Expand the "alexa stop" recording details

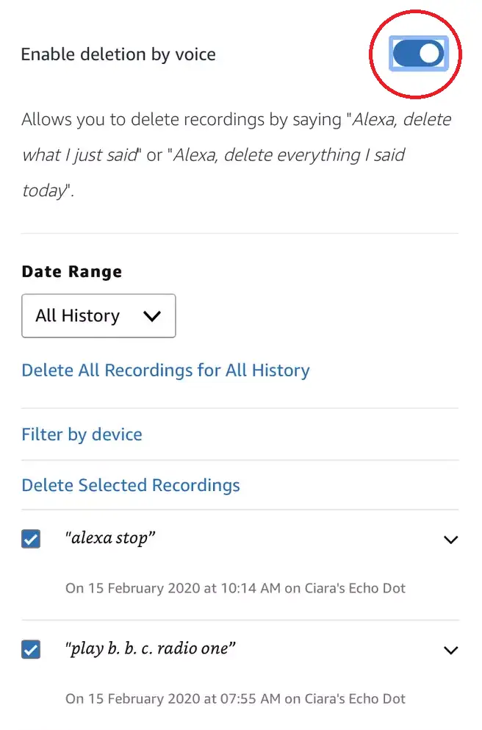pos(450,539)
